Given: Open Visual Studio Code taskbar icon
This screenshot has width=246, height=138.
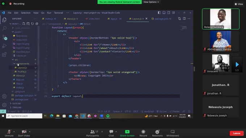Looking at the screenshot, I should [83, 116].
